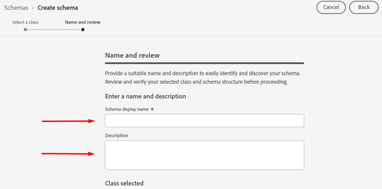Go to the previous step with Back
Image resolution: width=382 pixels, height=189 pixels.
tap(364, 7)
